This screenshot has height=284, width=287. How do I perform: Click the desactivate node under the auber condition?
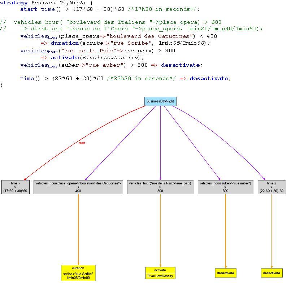pos(226,273)
